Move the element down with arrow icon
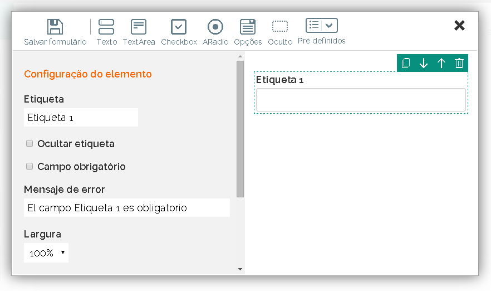Viewport: 491px width, 291px height. point(424,63)
